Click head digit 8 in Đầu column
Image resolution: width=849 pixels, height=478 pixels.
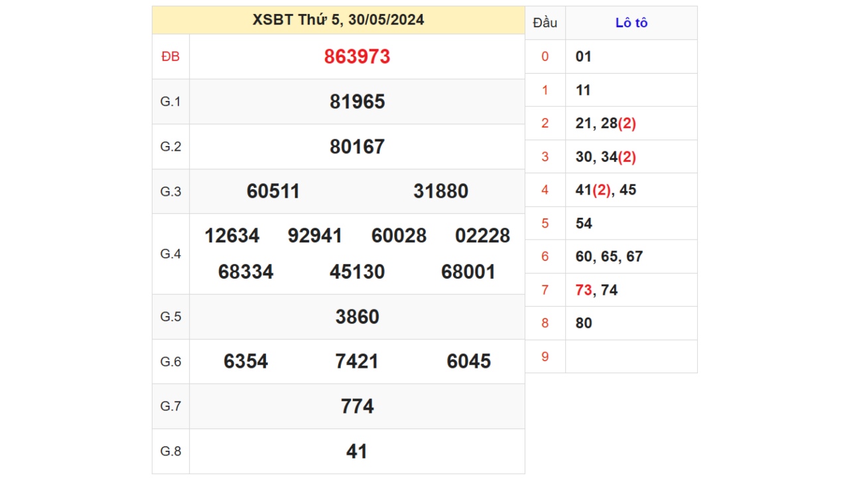tap(545, 323)
